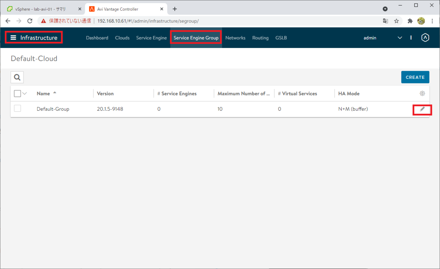Image resolution: width=440 pixels, height=269 pixels.
Task: Click the translate page icon in address bar
Action: pos(385,21)
